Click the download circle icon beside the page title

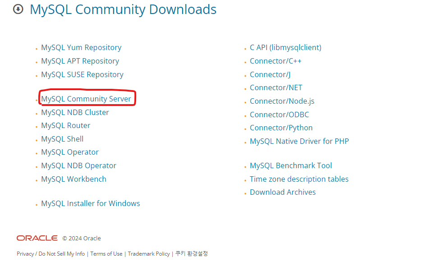[x=18, y=9]
